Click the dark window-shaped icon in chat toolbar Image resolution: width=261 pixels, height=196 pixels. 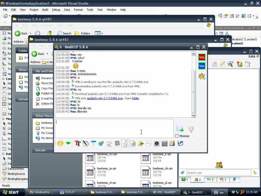point(164,143)
